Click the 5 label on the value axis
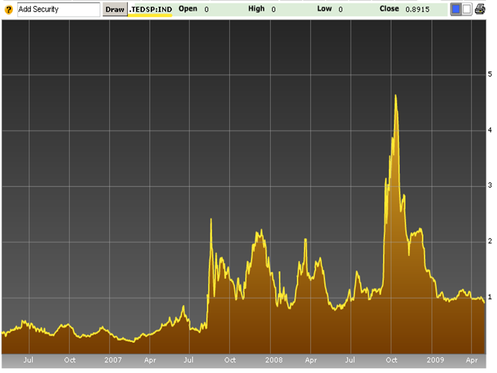The image size is (497, 373). [x=490, y=74]
